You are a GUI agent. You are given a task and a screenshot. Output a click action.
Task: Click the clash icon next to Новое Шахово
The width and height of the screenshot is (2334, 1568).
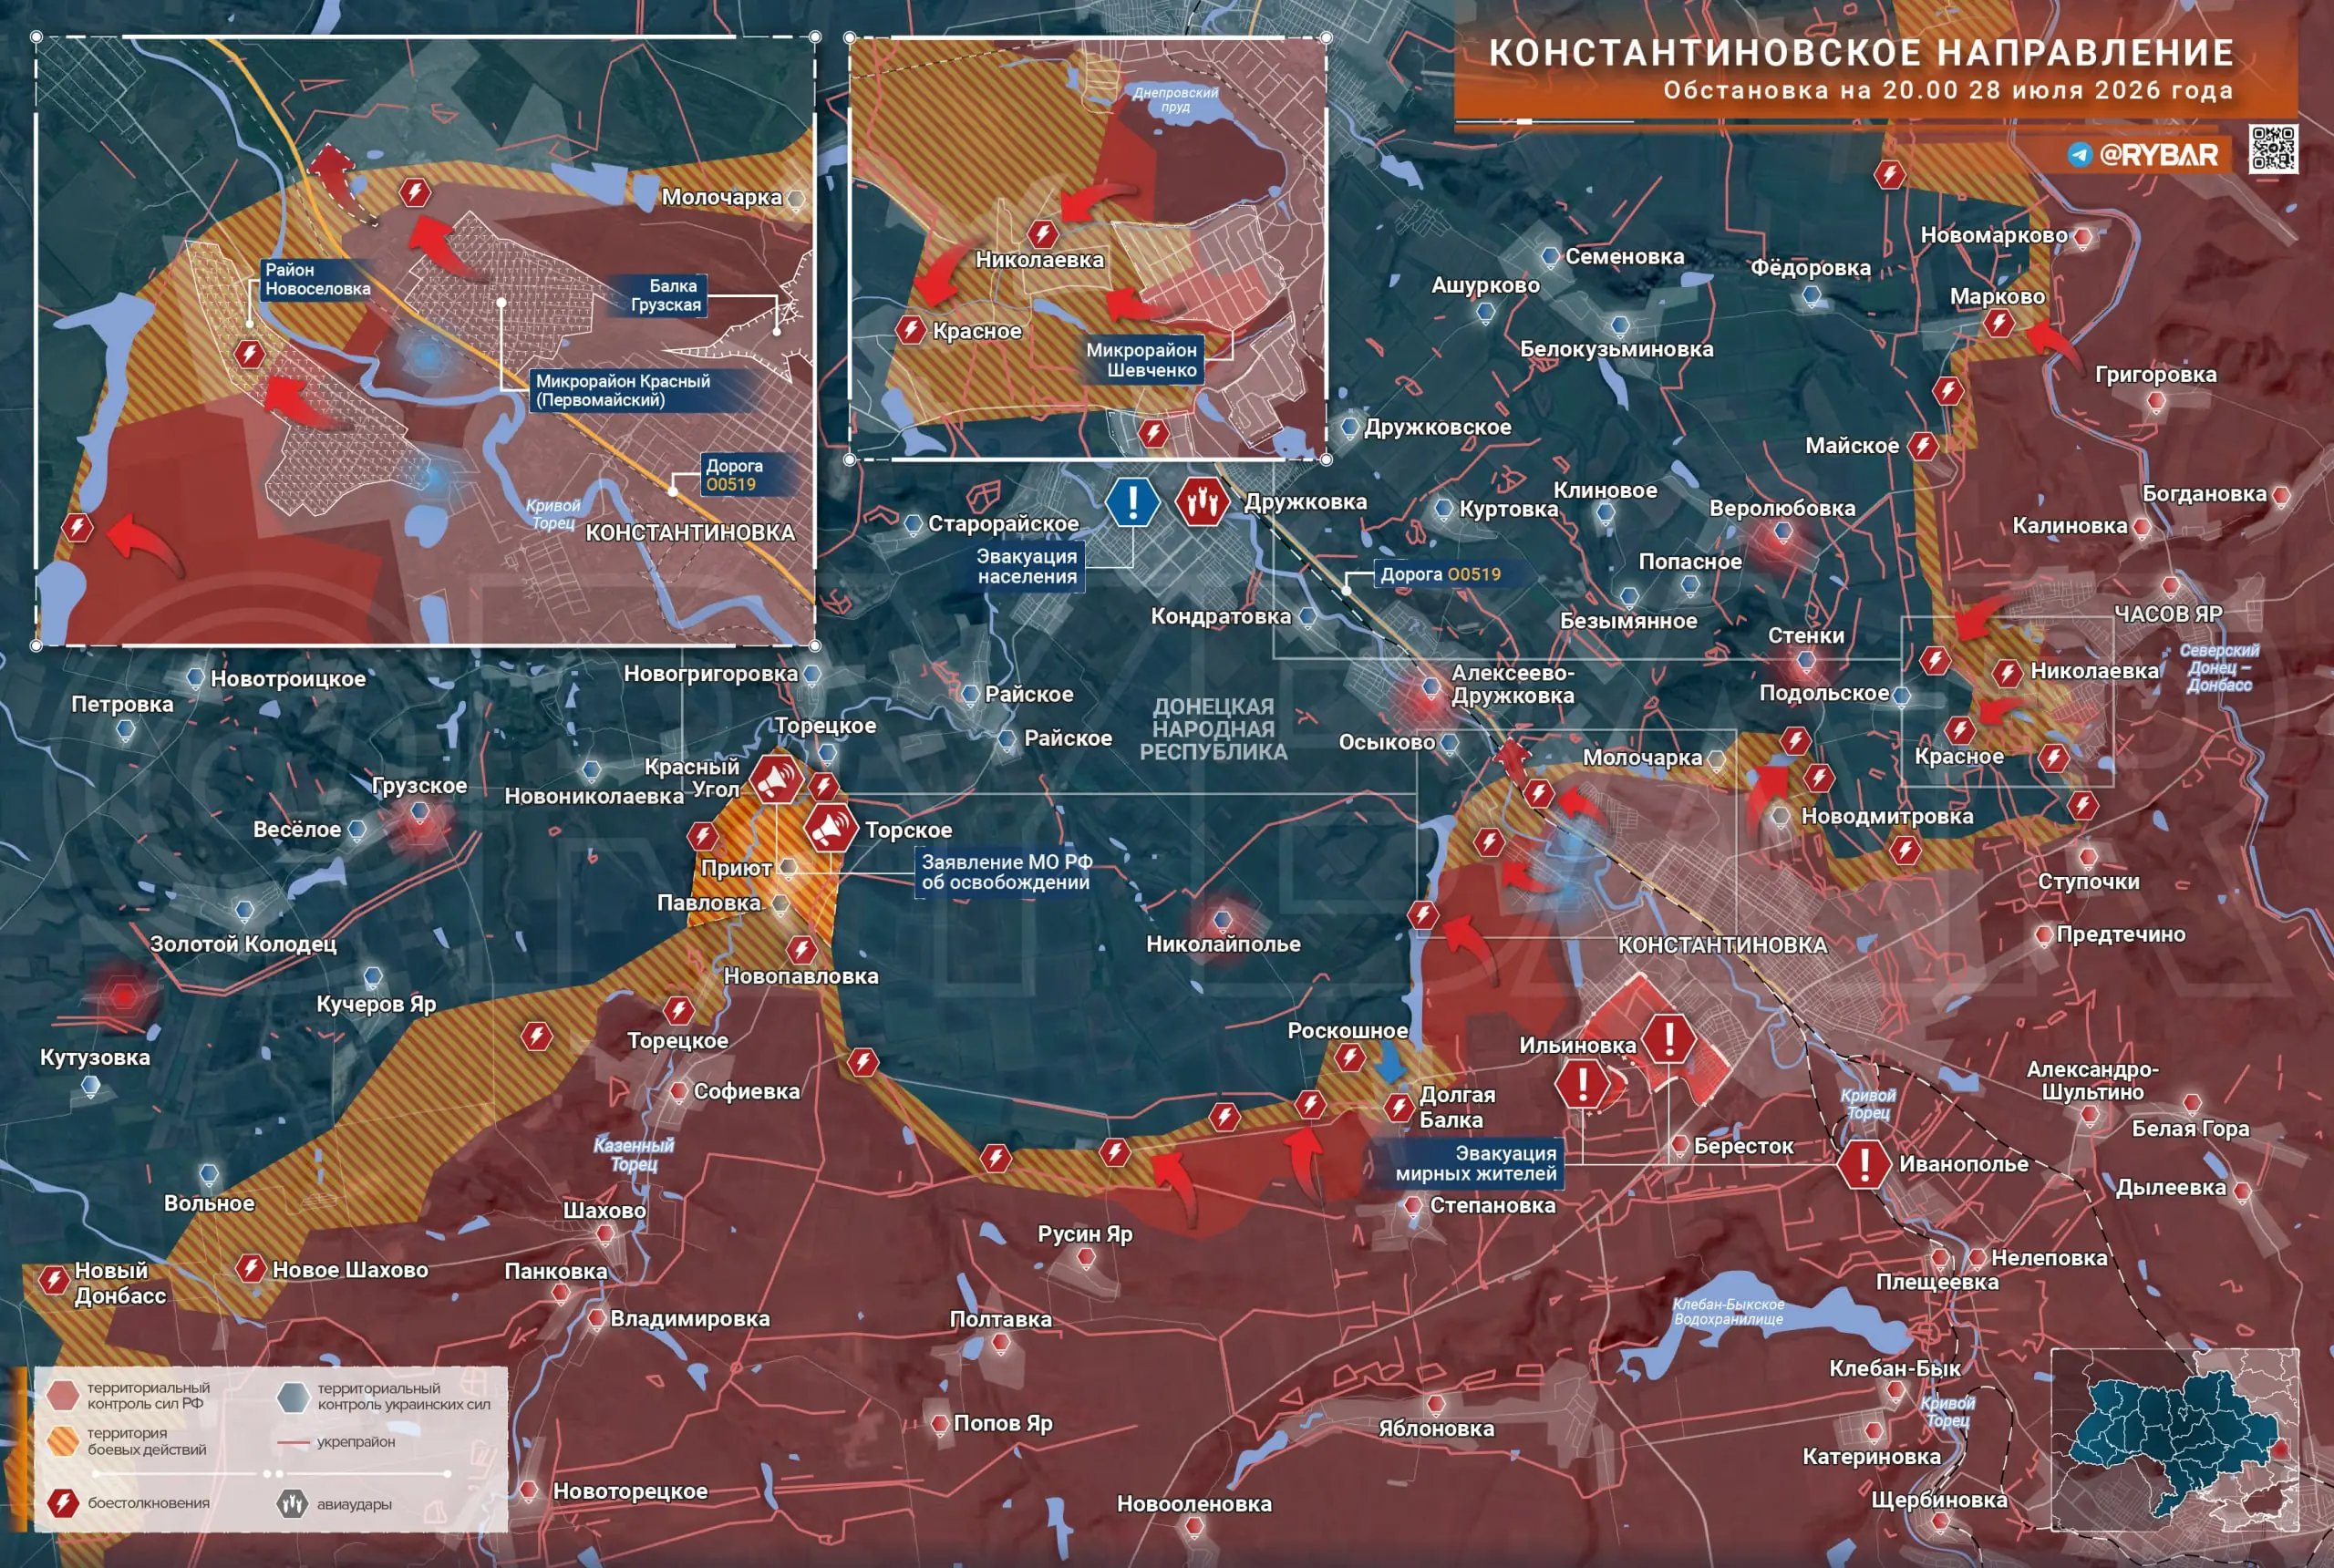(250, 1268)
